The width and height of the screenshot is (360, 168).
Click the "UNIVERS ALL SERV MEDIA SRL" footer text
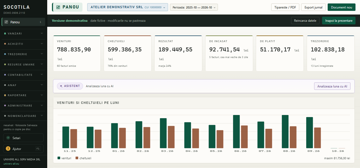coord(22,160)
